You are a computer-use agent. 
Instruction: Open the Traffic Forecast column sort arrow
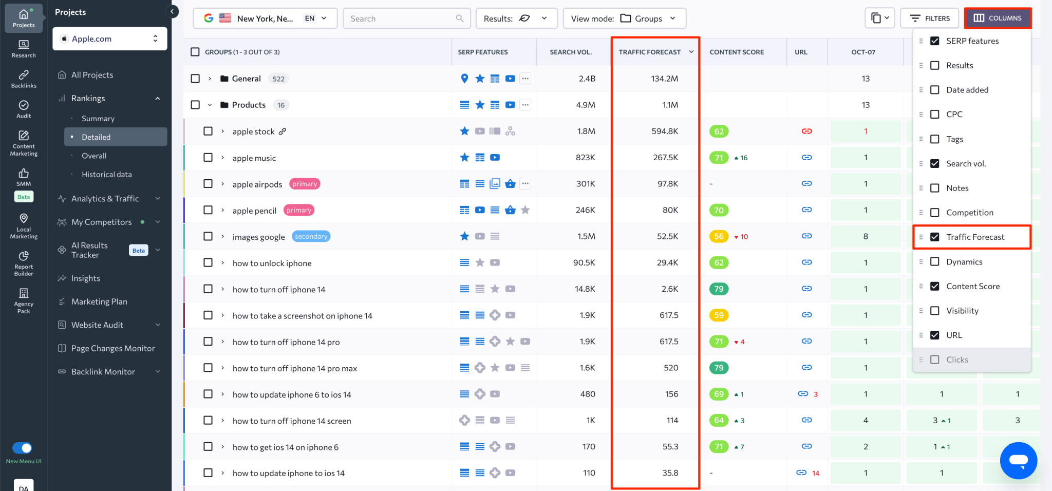click(x=691, y=52)
